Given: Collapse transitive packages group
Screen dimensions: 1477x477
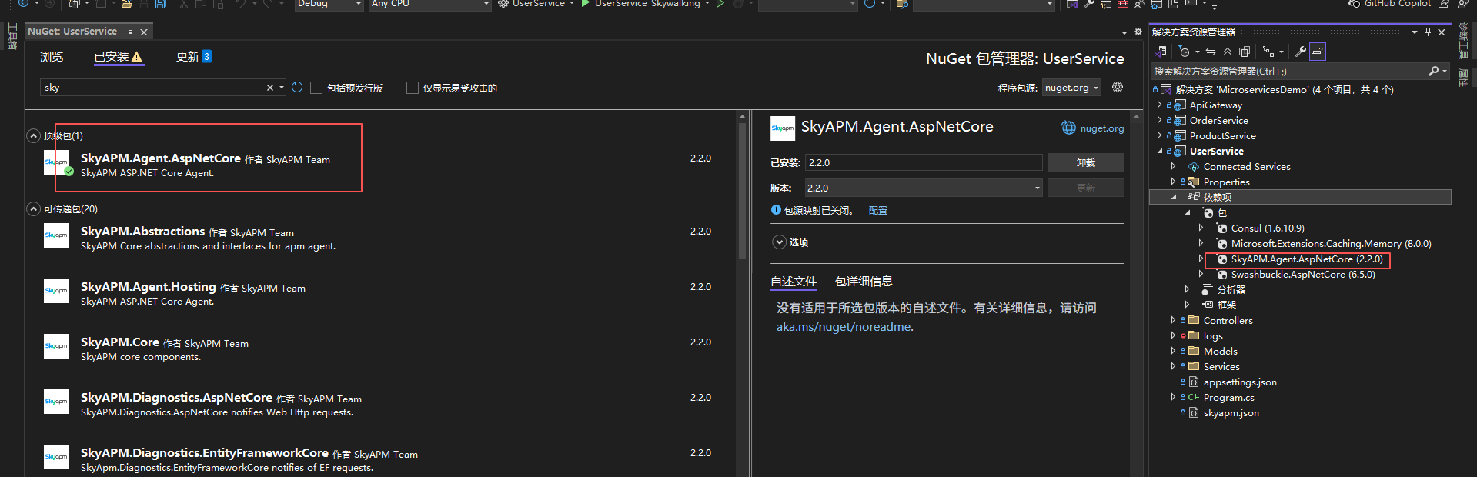Looking at the screenshot, I should pos(33,209).
